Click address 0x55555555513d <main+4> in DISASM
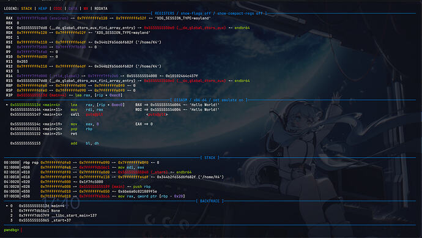 pyautogui.click(x=35, y=105)
